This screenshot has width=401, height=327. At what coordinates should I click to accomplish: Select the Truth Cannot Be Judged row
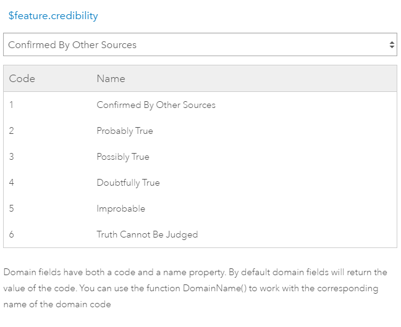[x=200, y=234]
